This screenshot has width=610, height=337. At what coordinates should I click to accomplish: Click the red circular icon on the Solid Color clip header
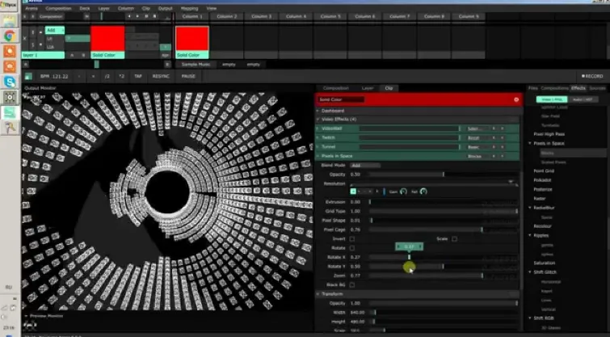click(x=516, y=99)
